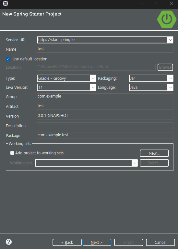Click the Name field containing test
The height and width of the screenshot is (249, 178).
(x=105, y=49)
